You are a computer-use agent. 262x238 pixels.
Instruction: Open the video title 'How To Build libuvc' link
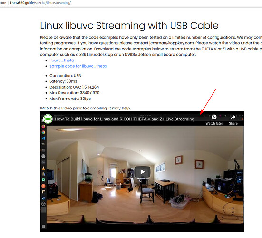click(x=125, y=119)
